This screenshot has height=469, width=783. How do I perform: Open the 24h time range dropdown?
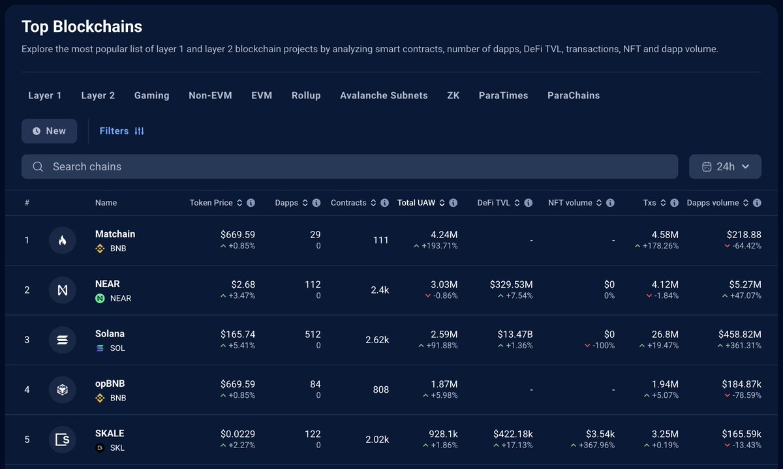(725, 167)
